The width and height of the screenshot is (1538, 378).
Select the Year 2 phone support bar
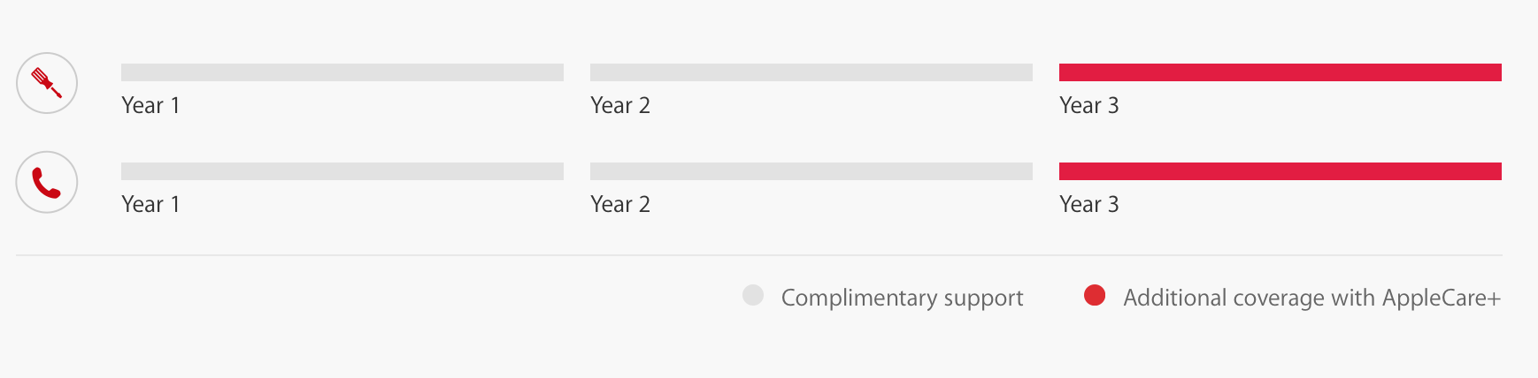[811, 171]
